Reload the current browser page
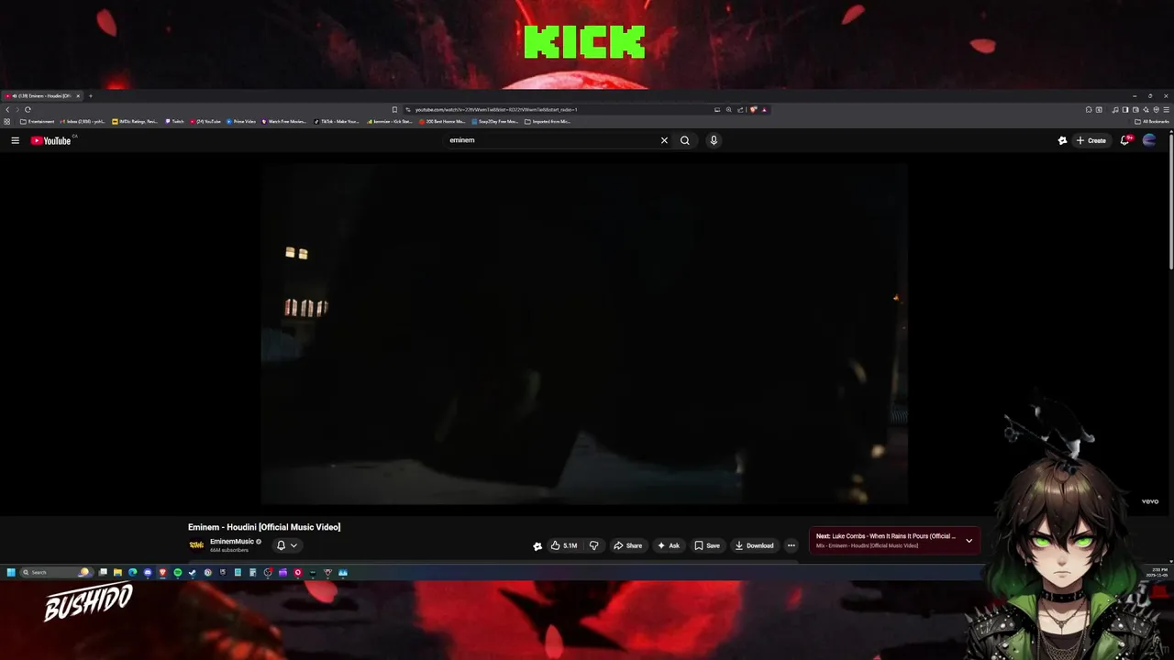This screenshot has height=660, width=1174. pyautogui.click(x=28, y=109)
